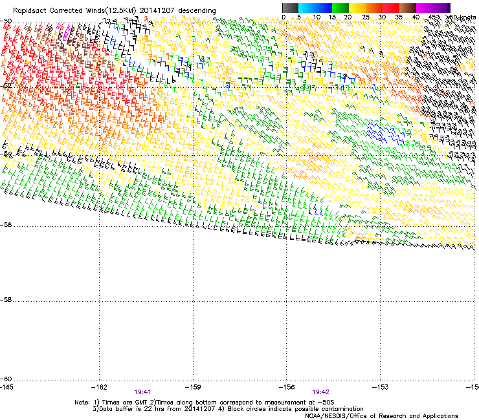Click the '-156' longitude axis label
Screen dimensions: 479x420
click(x=287, y=387)
